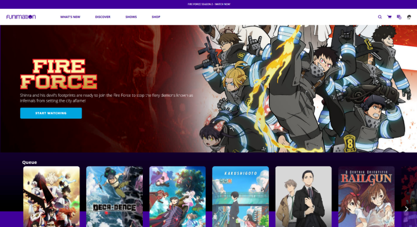Click the Fire Force title logo
The width and height of the screenshot is (417, 227).
(x=59, y=74)
